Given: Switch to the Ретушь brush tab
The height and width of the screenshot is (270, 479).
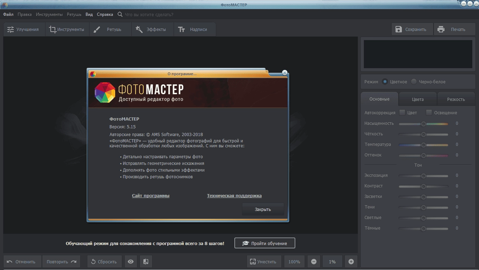Looking at the screenshot, I should click(x=110, y=30).
